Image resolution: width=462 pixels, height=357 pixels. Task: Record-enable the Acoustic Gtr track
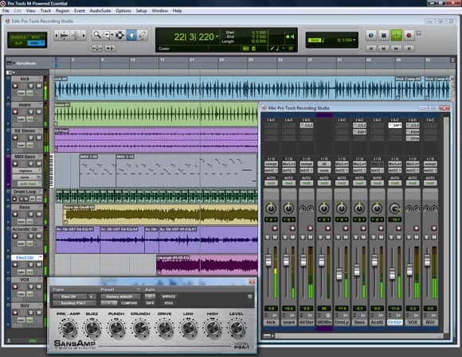pyautogui.click(x=15, y=236)
